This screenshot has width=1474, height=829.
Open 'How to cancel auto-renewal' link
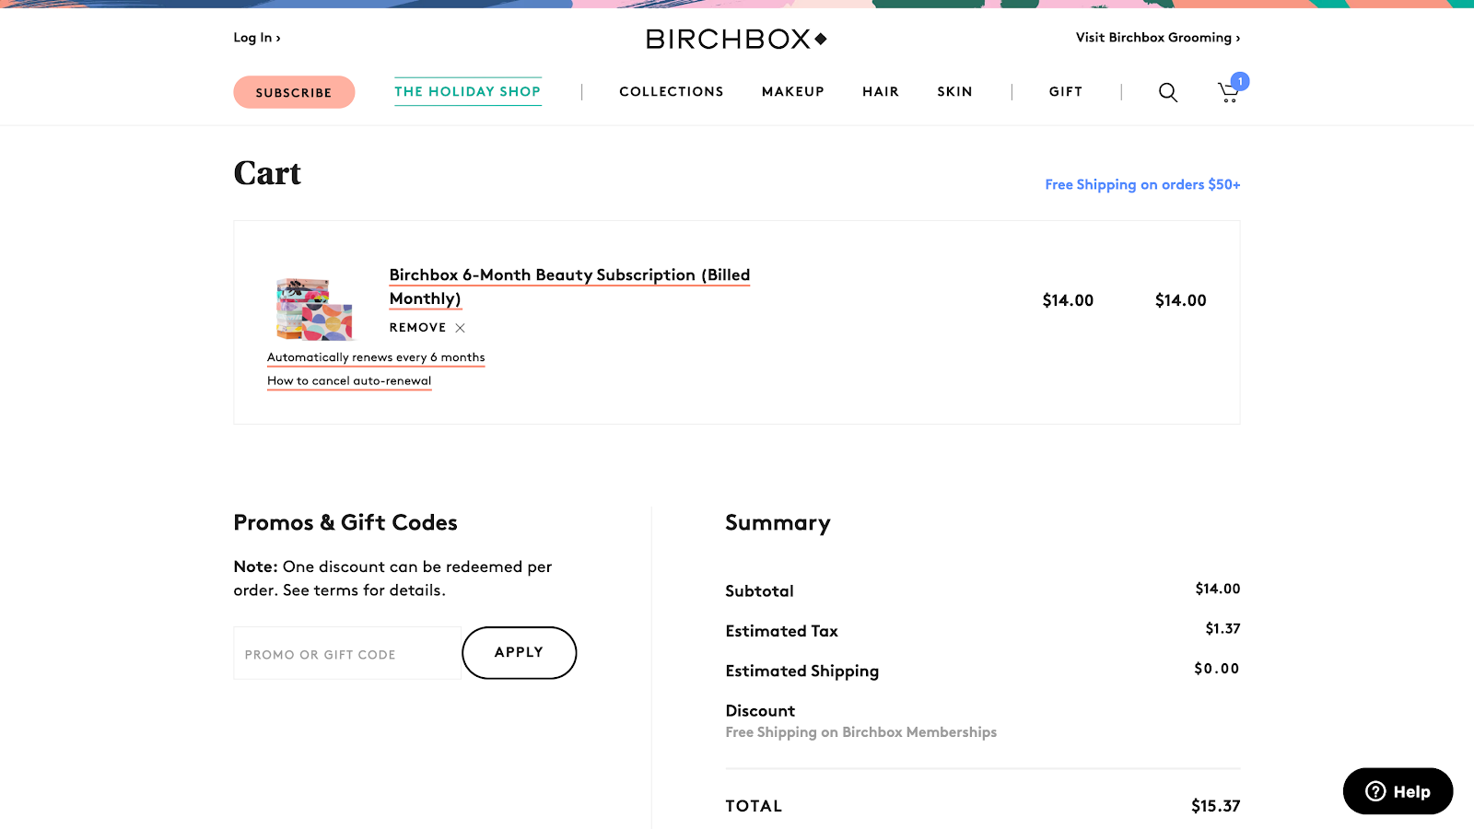349,380
